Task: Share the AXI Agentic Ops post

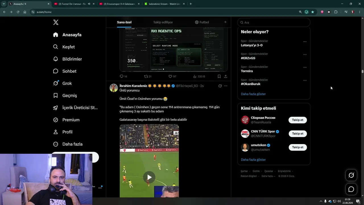Action: [x=226, y=76]
